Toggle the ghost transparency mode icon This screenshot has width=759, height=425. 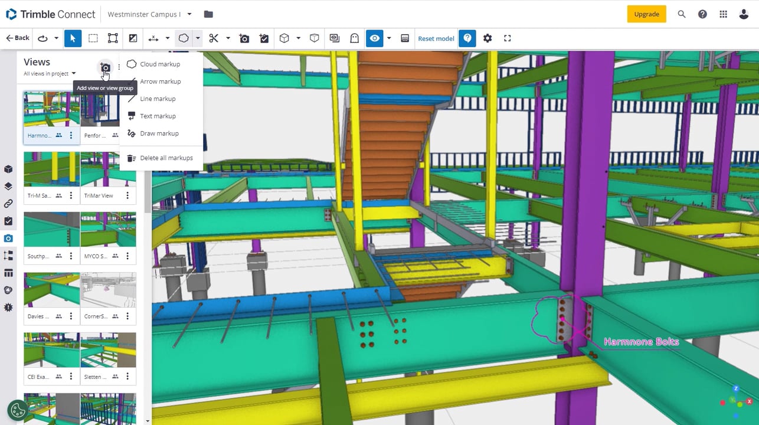point(355,38)
